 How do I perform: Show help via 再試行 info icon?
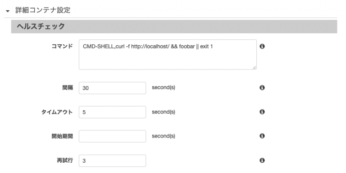262,160
